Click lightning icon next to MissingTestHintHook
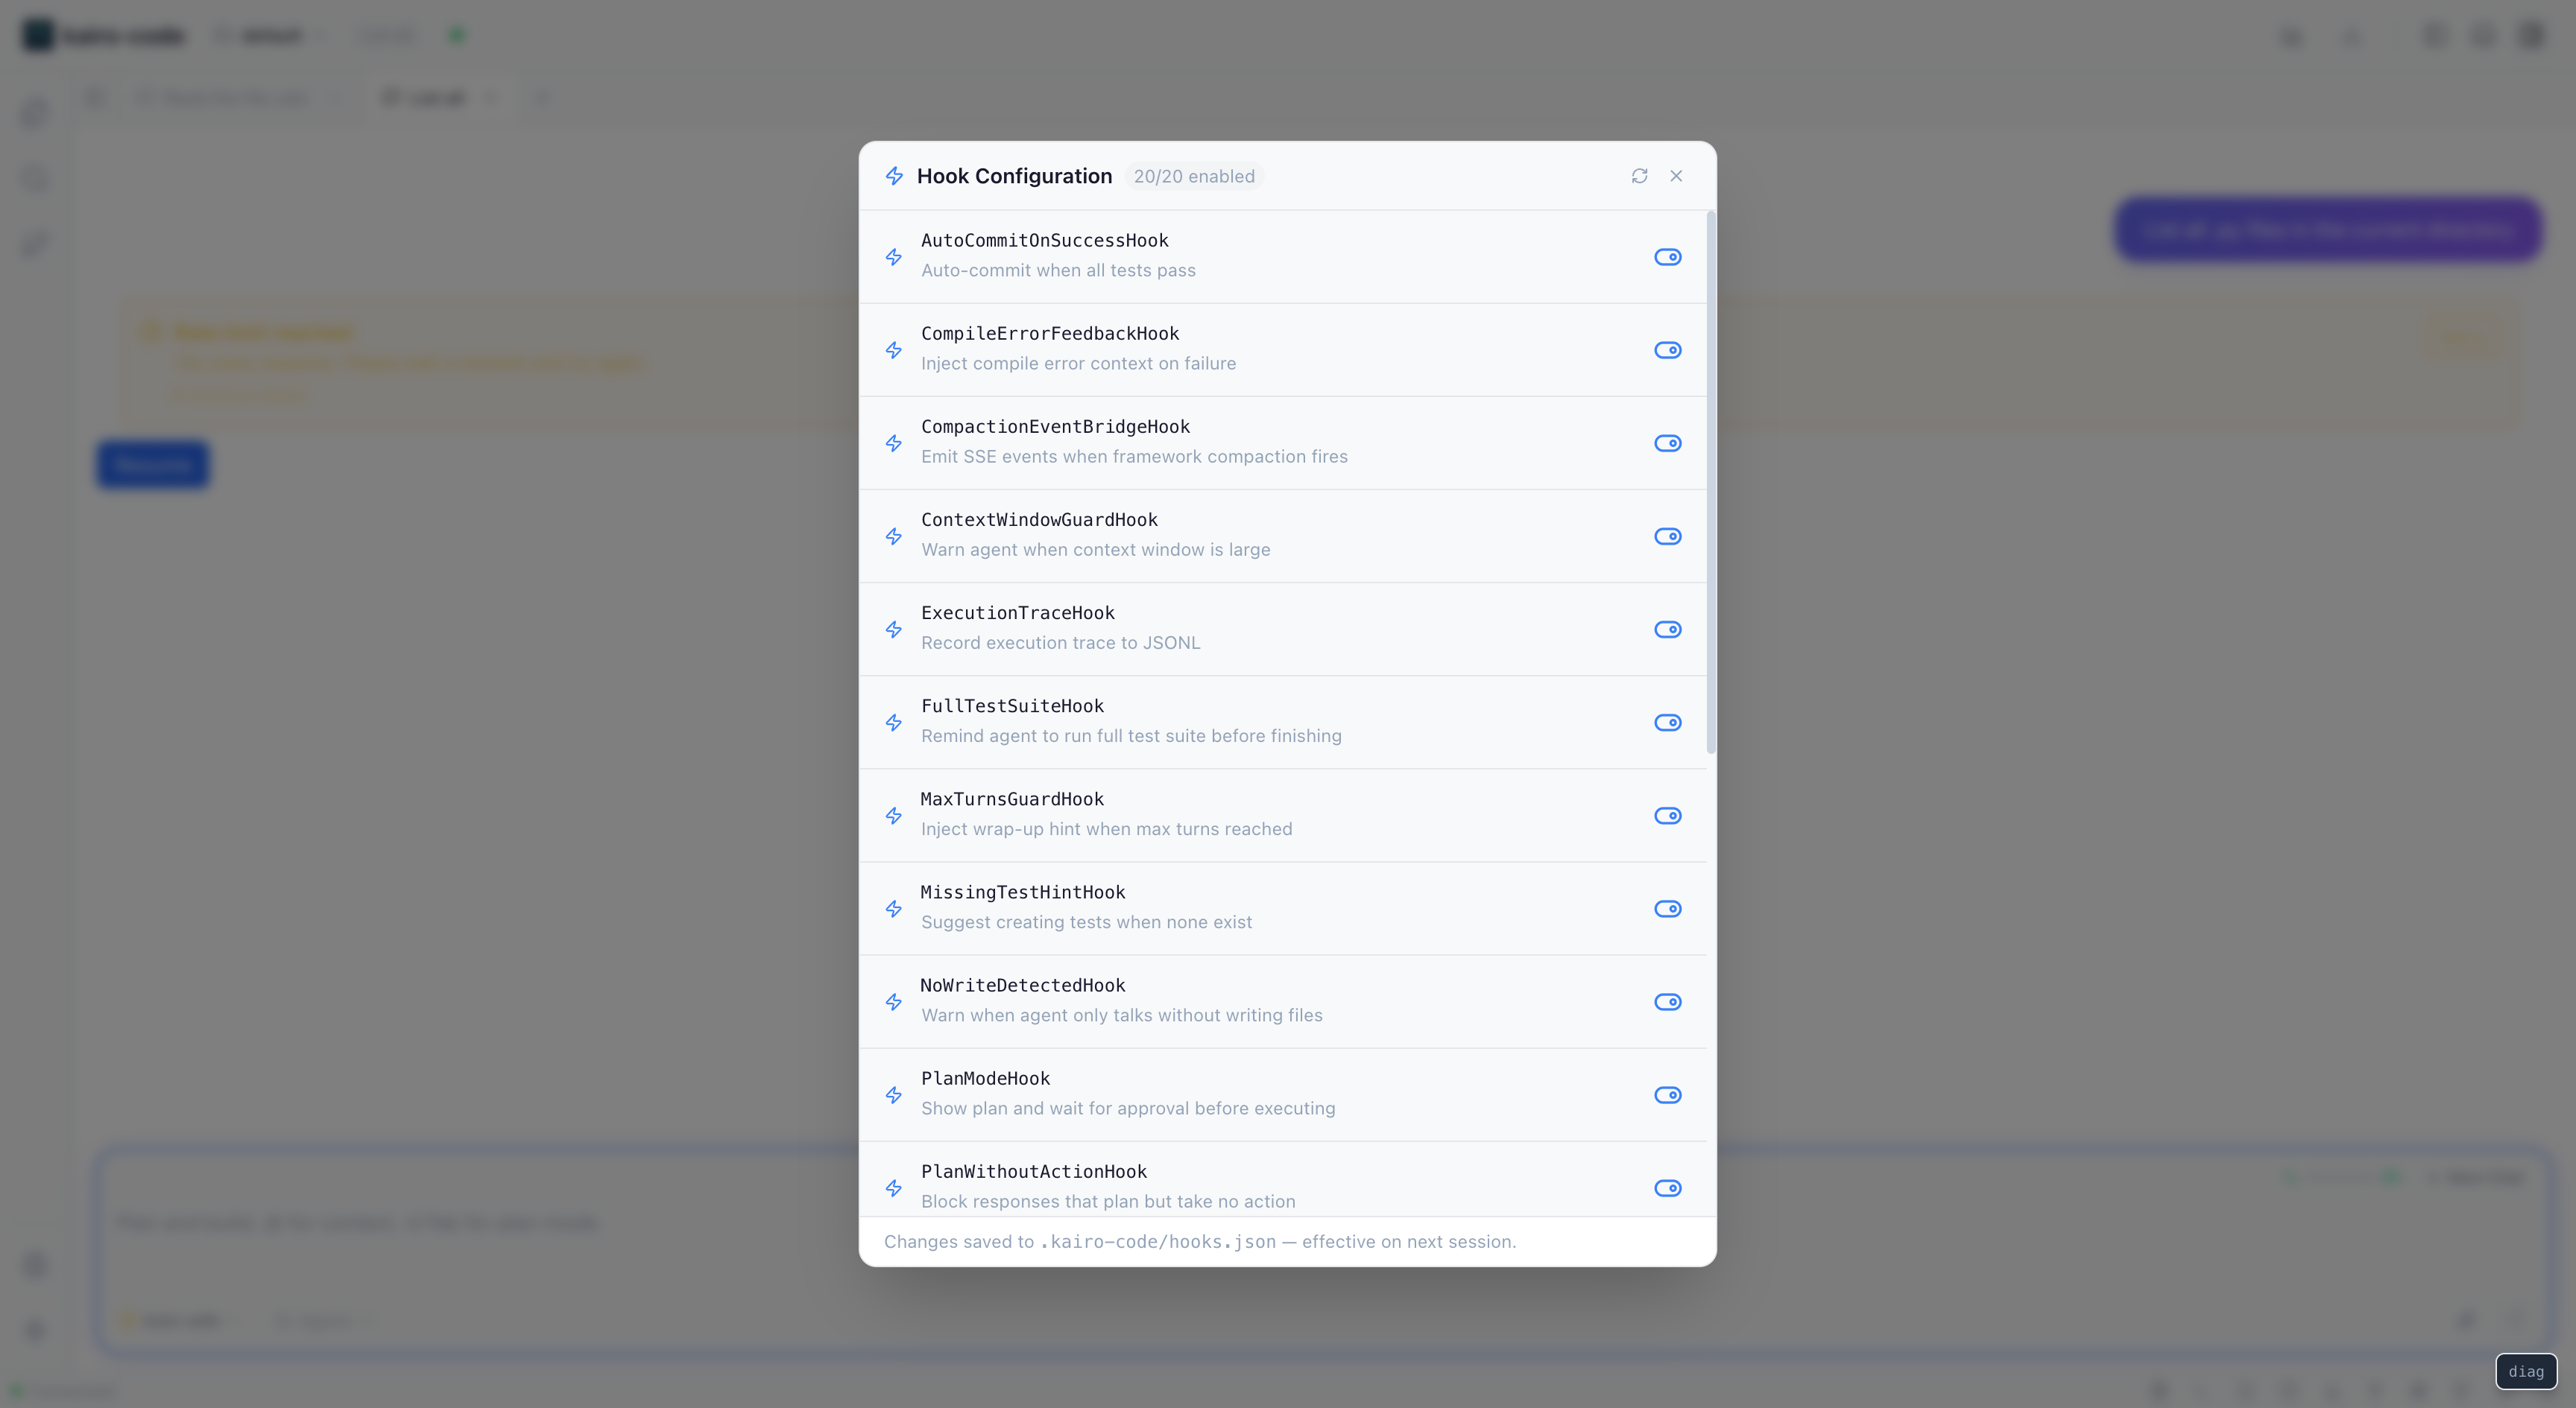Screen dimensions: 2576x1408 click(894, 908)
